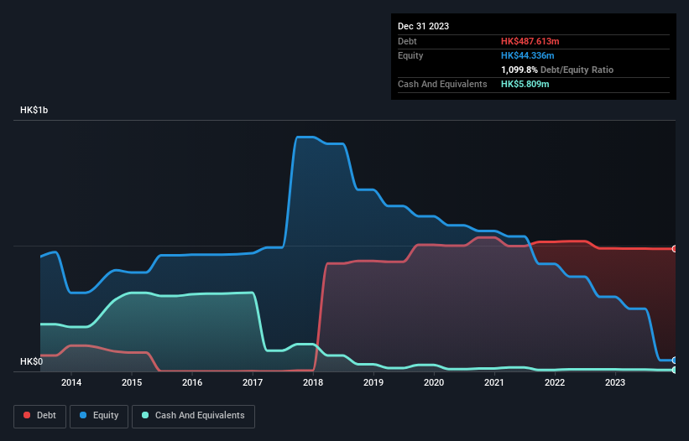Click the Equity row label in tooltip
The width and height of the screenshot is (689, 441).
tap(410, 55)
